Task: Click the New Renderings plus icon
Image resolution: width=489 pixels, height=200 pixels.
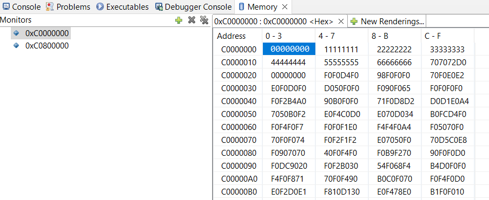Action: [x=354, y=22]
